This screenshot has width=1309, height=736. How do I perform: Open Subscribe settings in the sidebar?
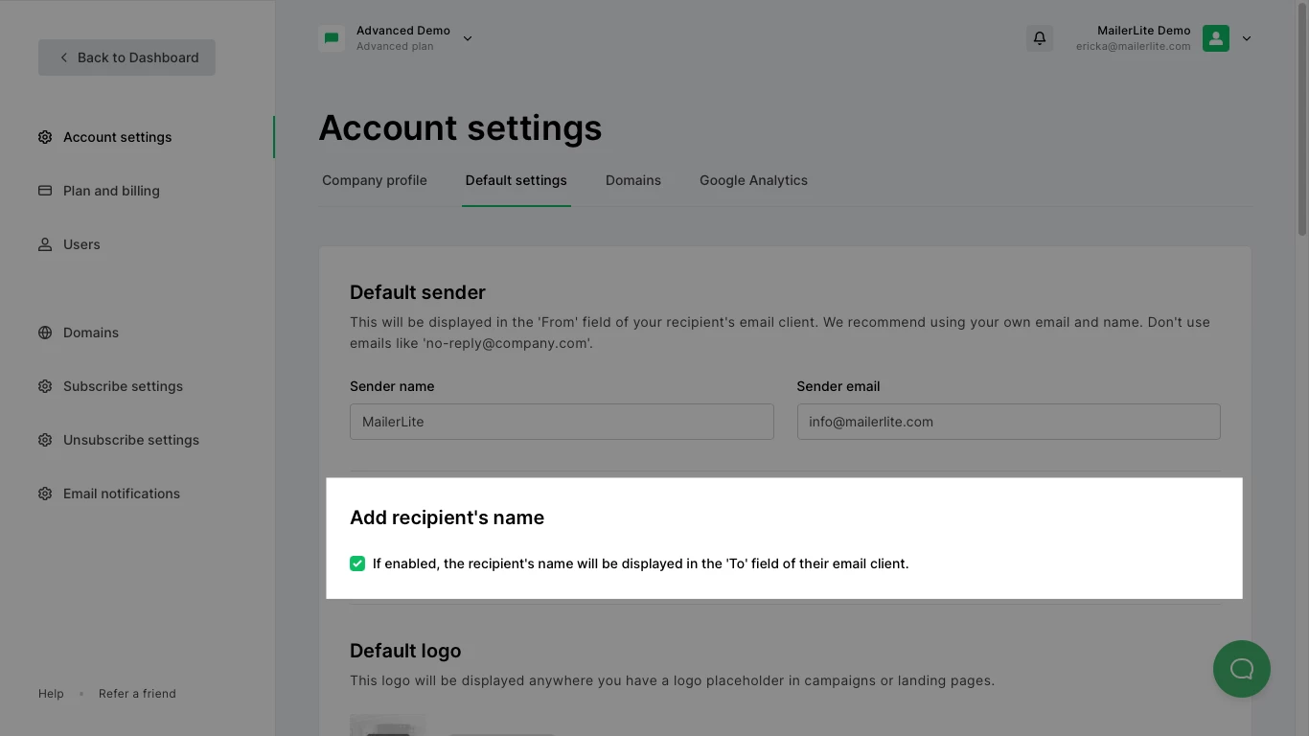(123, 386)
